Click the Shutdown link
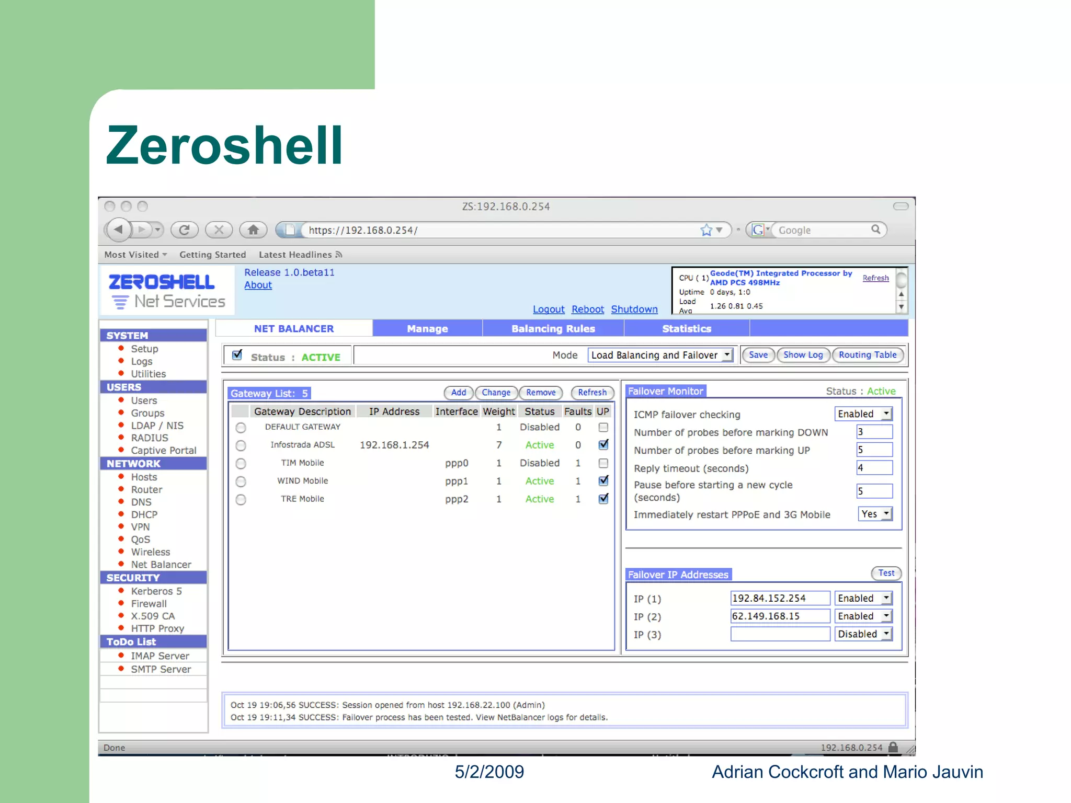Image resolution: width=1071 pixels, height=803 pixels. [x=634, y=309]
